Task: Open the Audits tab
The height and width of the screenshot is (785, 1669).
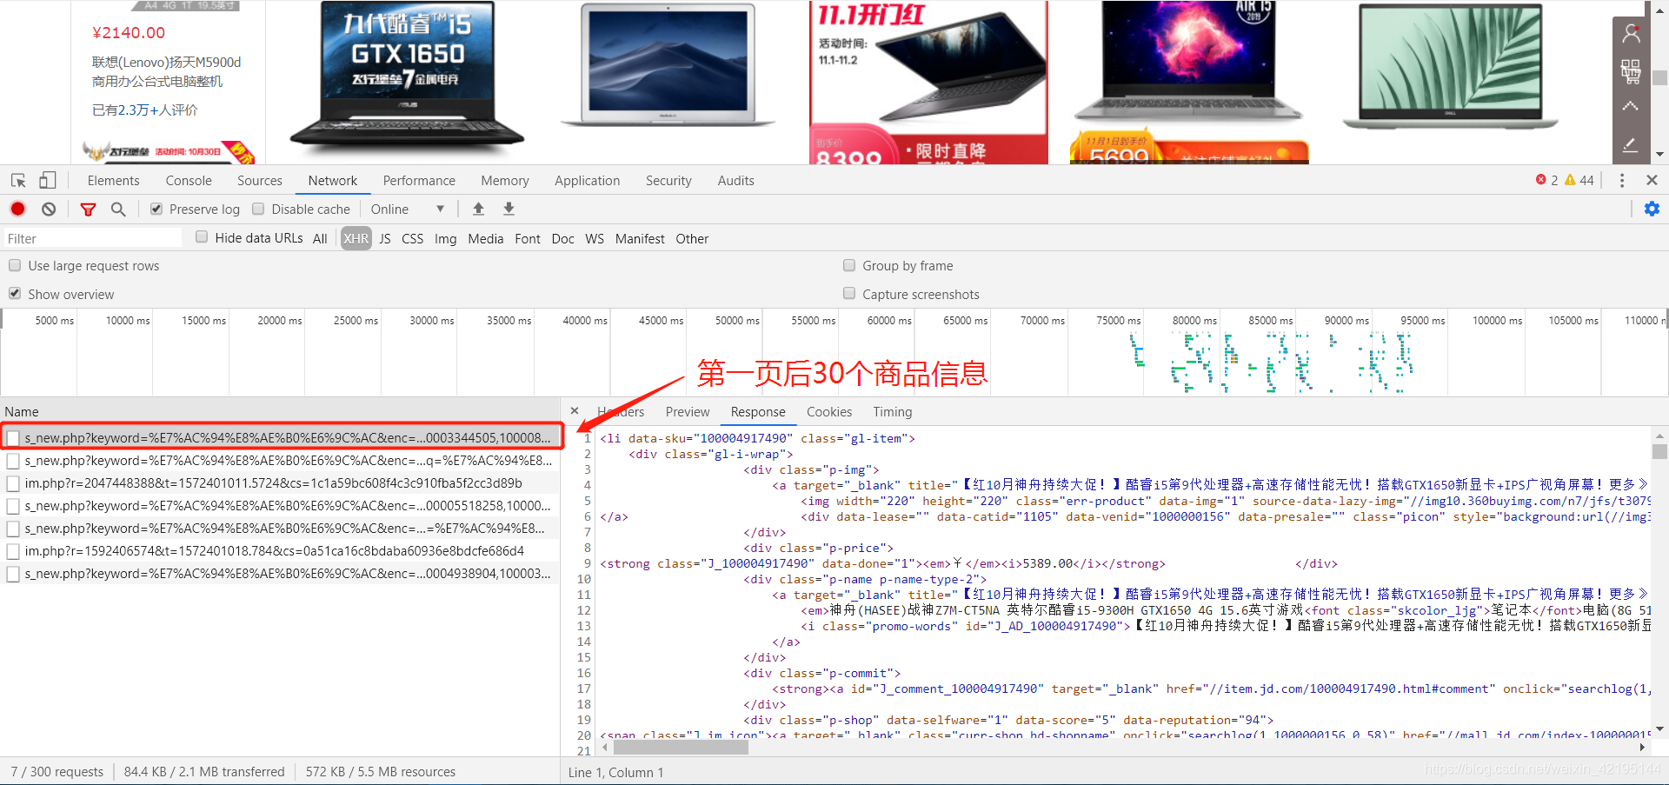Action: click(736, 180)
